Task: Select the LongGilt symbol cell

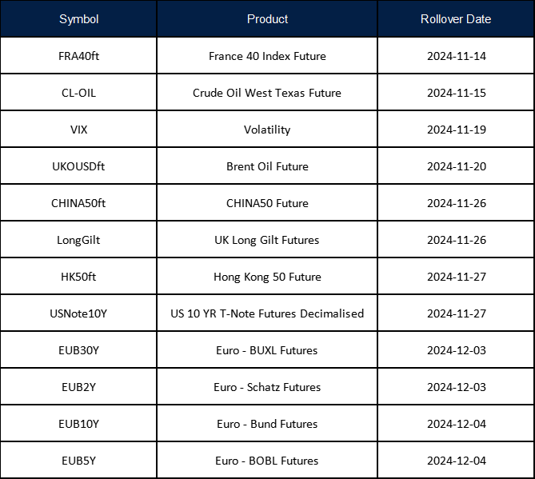Action: pos(78,240)
